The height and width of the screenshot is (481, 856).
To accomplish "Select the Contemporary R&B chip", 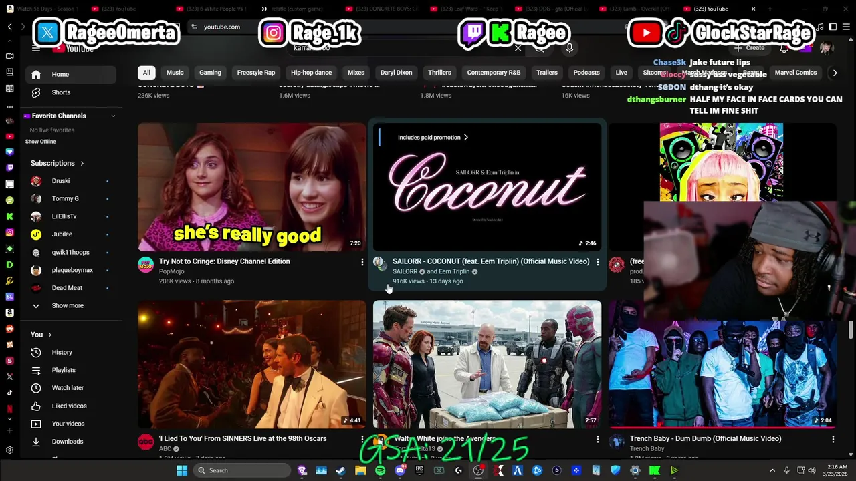I will (x=494, y=73).
